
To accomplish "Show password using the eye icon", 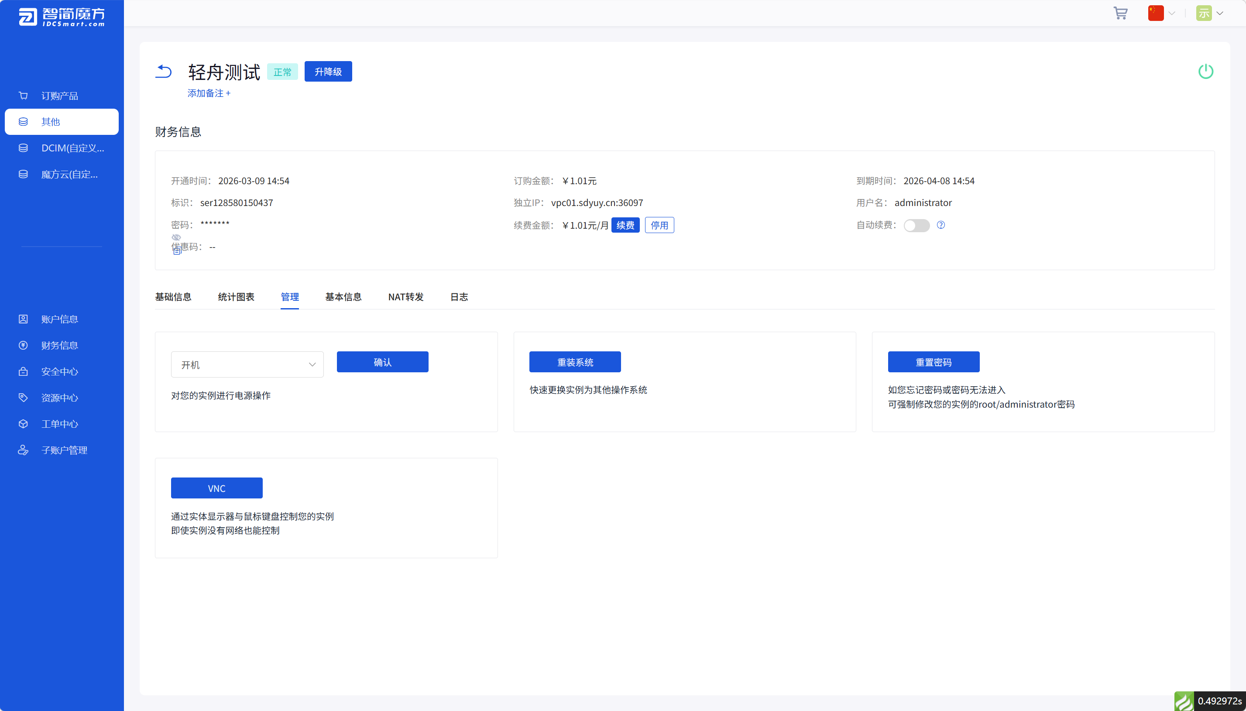I will click(x=176, y=237).
